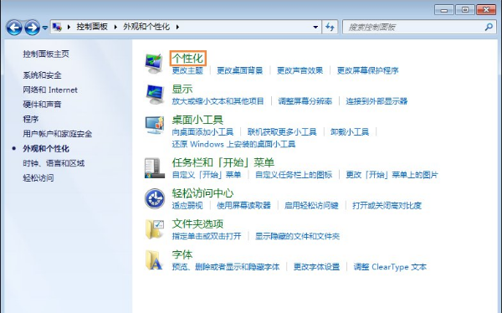502x313 pixels.
Task: Select 硬件和声音 in the sidebar
Action: pyautogui.click(x=42, y=105)
